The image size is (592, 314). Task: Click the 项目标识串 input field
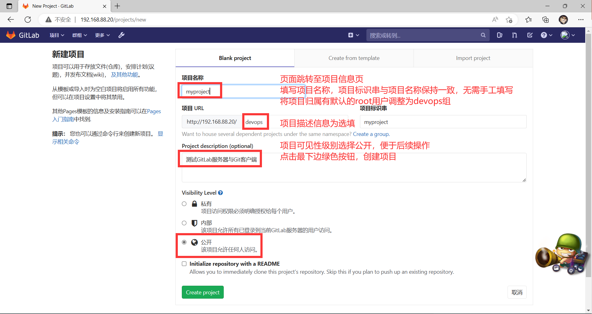[443, 122]
